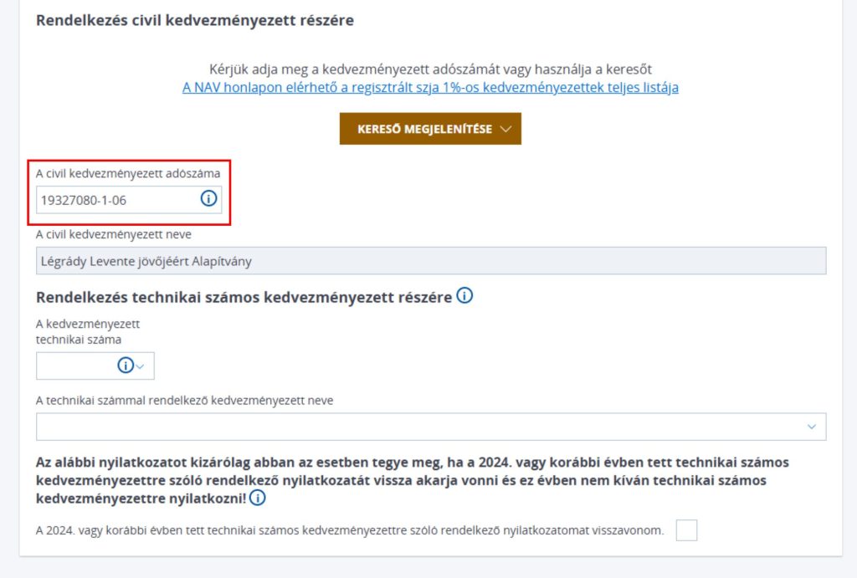Viewport: 857px width, 578px height.
Task: Open the NAV 1%-os kedvezményezettek teljes listája link
Action: (430, 87)
